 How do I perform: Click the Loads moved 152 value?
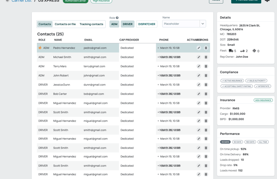(x=240, y=170)
